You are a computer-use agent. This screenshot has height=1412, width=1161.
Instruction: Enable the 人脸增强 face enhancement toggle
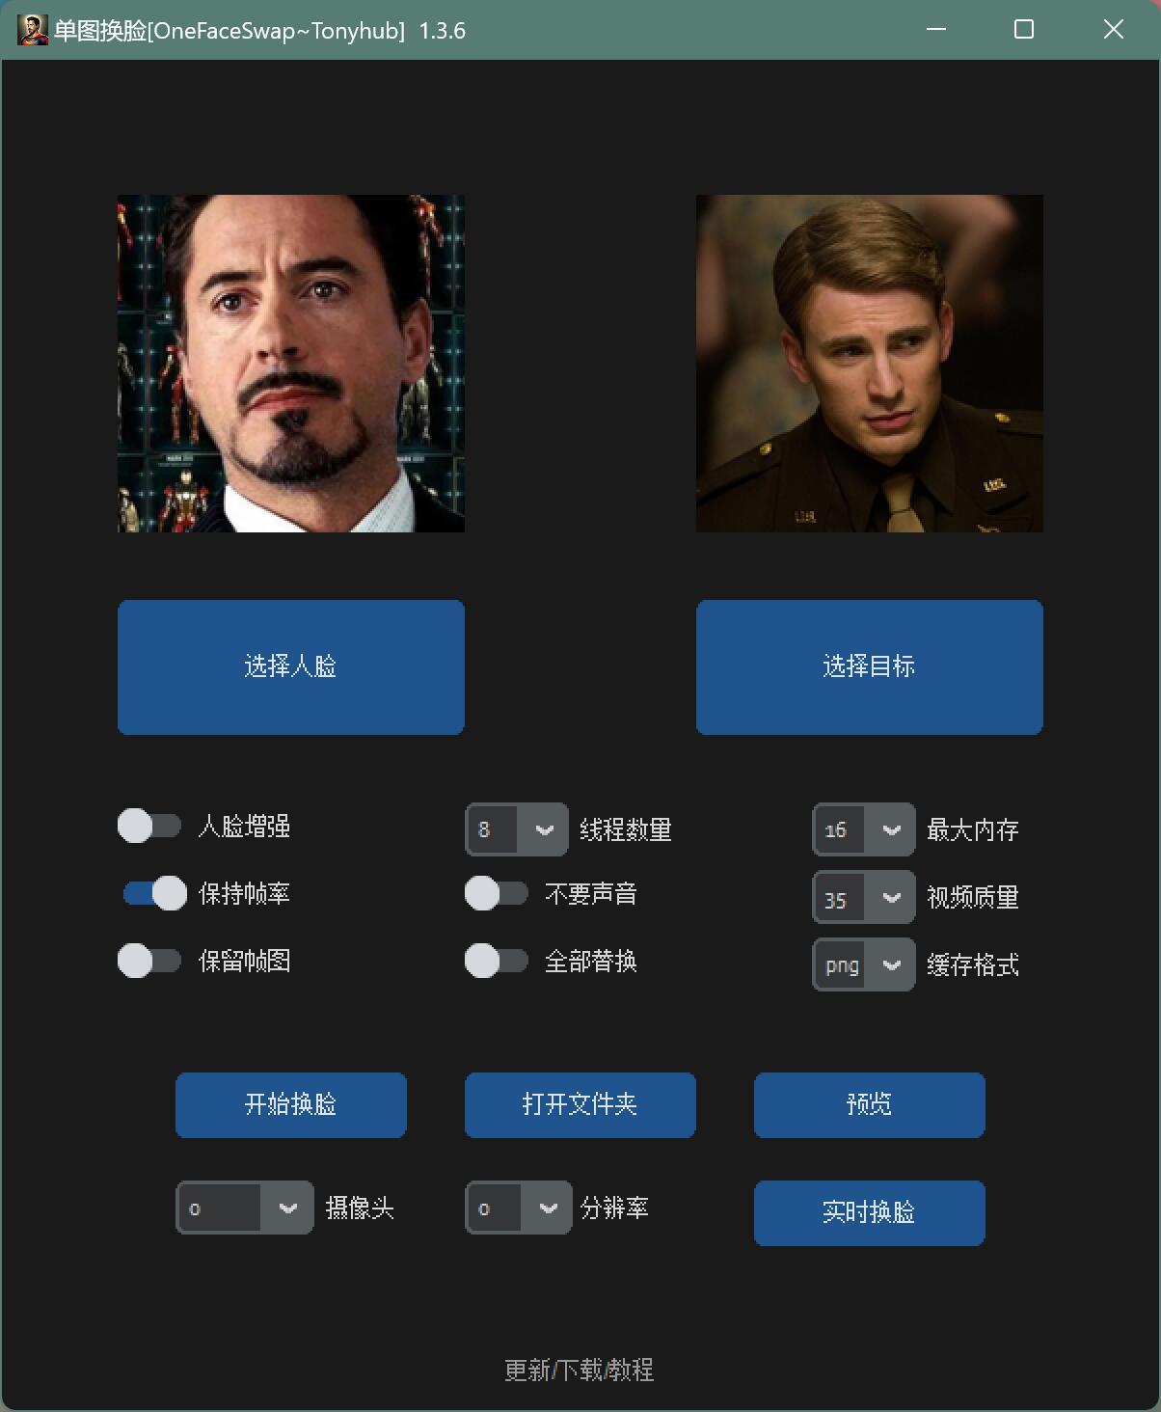pos(149,826)
